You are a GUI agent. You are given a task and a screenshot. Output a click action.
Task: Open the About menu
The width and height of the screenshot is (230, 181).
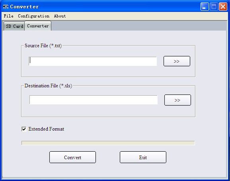[60, 16]
